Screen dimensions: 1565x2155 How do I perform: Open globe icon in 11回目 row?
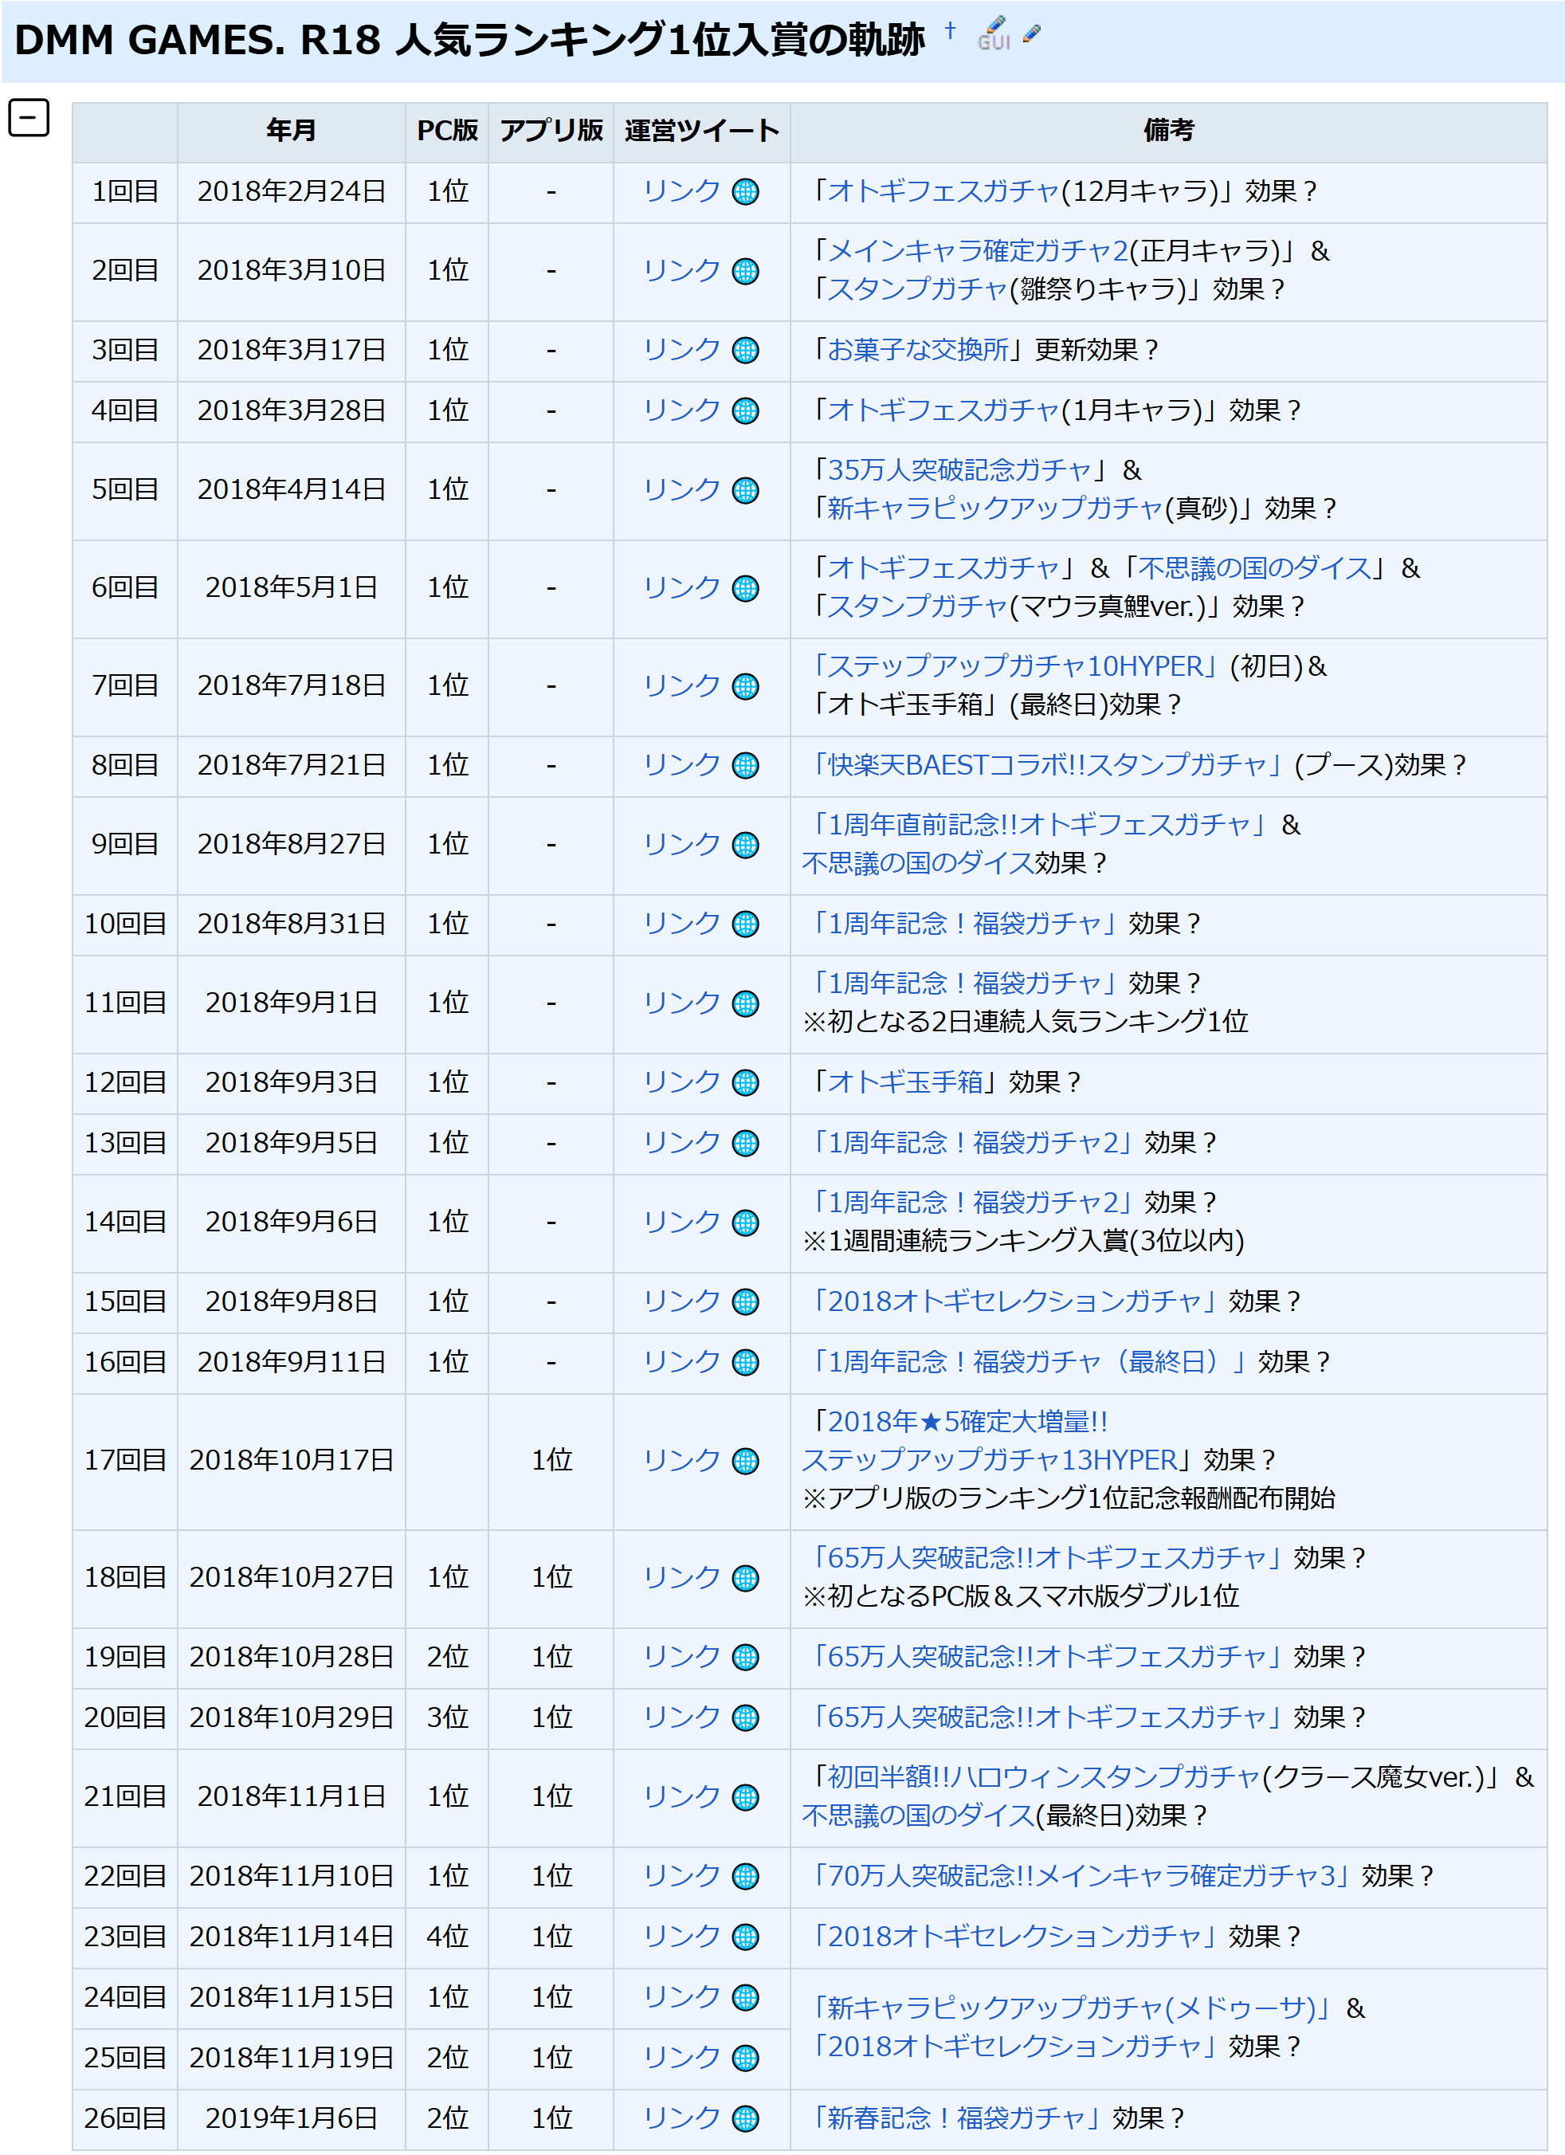point(746,1003)
